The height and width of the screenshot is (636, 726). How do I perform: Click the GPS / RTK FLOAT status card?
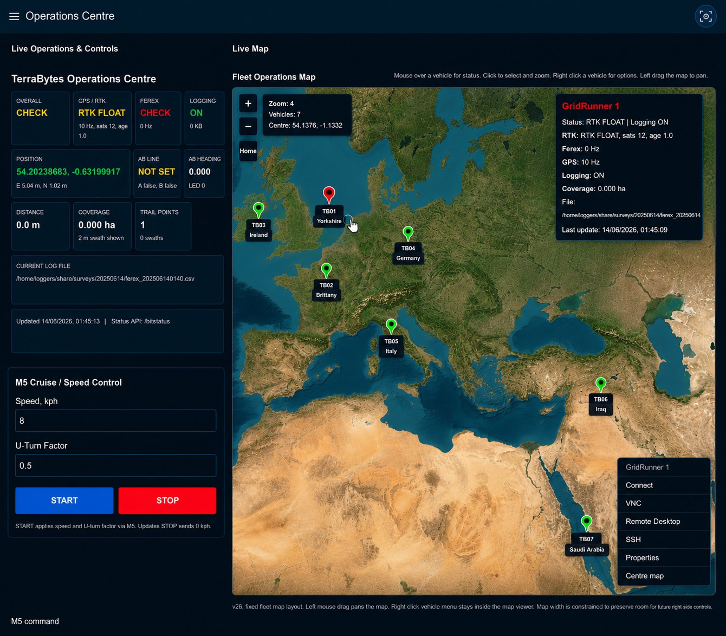[102, 118]
